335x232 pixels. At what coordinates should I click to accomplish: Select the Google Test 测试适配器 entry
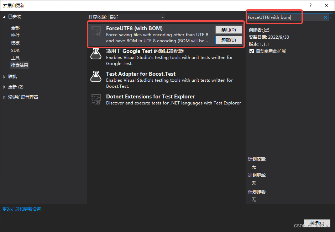(166, 57)
